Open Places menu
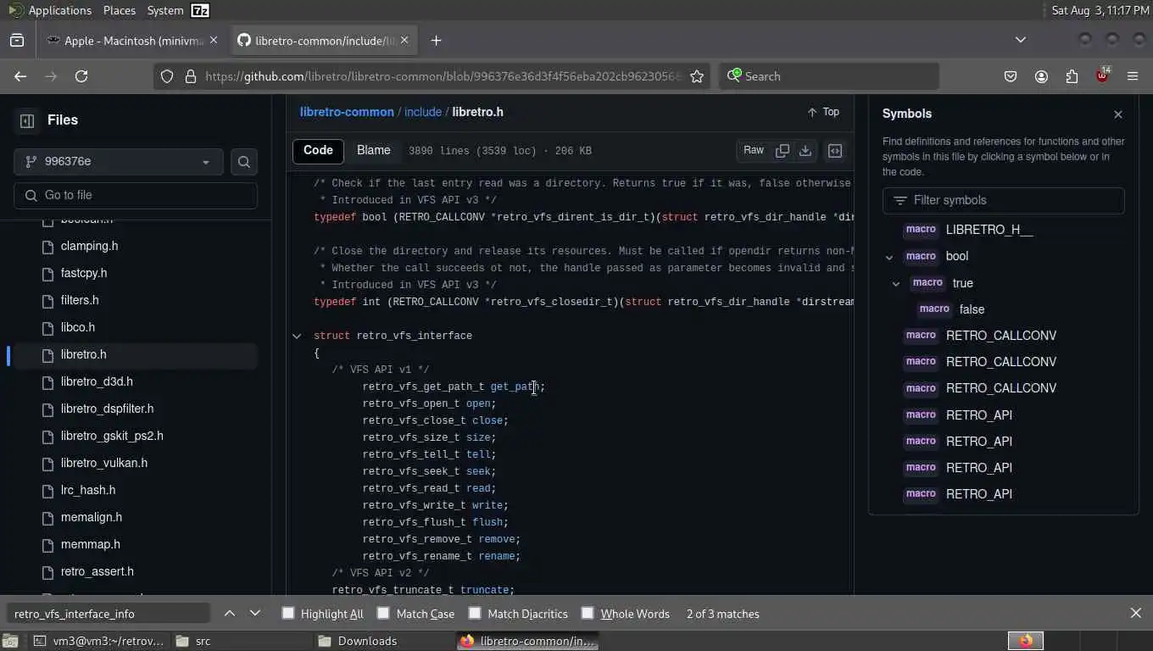Image resolution: width=1153 pixels, height=651 pixels. 120,10
